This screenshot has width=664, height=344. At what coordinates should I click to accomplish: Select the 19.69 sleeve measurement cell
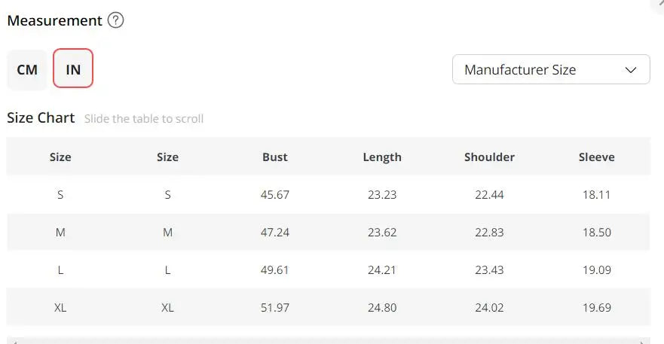pyautogui.click(x=596, y=308)
